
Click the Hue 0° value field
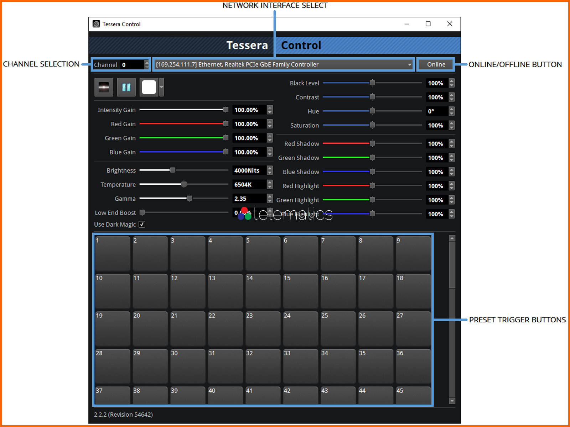coord(437,111)
